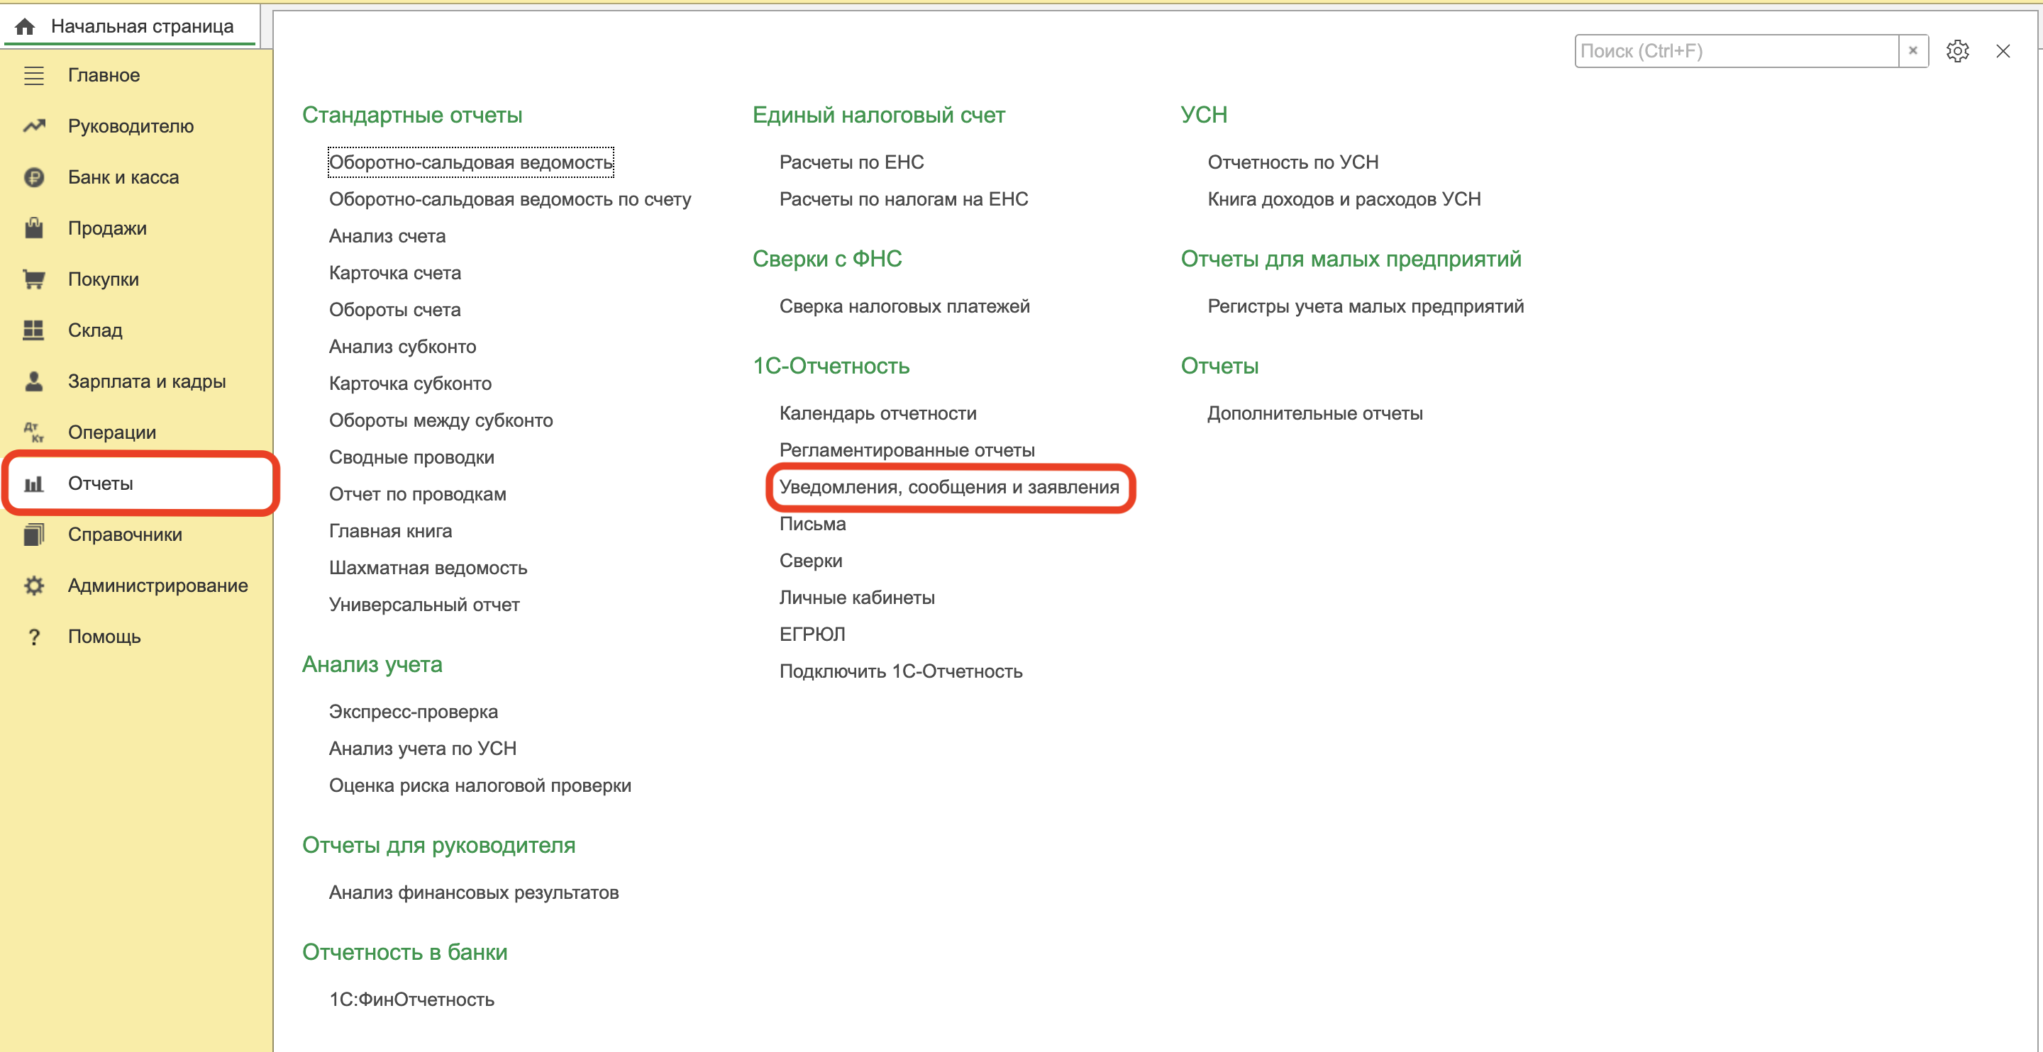2043x1052 pixels.
Task: Open Оборотно-сальдовая ведомость report
Action: pos(470,162)
